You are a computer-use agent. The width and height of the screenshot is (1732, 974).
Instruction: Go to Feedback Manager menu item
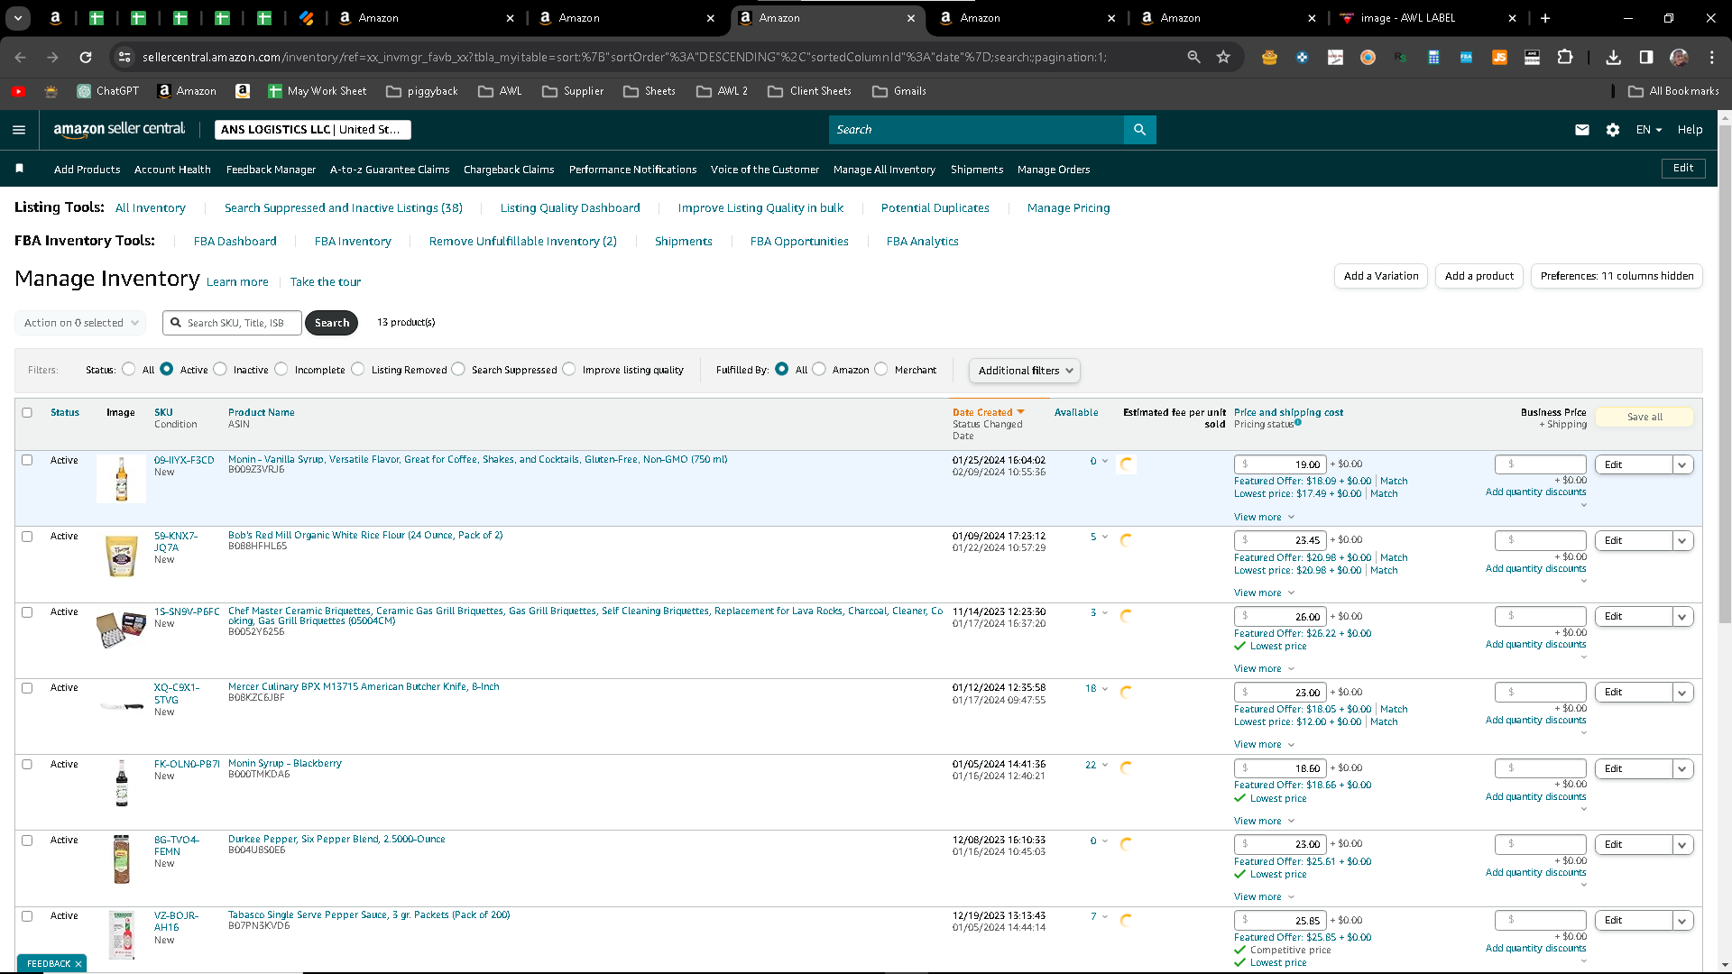pyautogui.click(x=271, y=170)
